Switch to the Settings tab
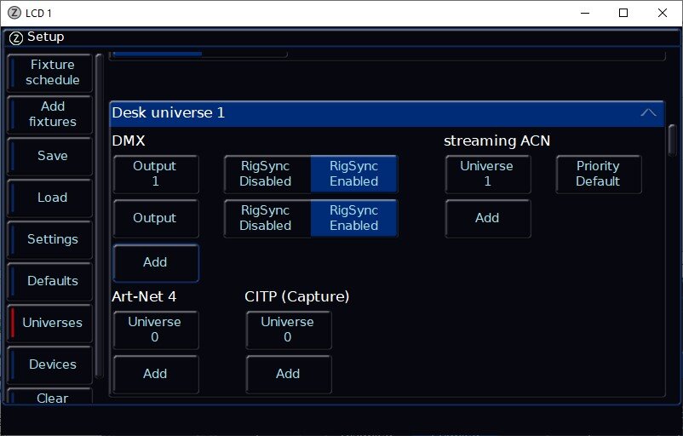683x436 pixels. coord(52,239)
